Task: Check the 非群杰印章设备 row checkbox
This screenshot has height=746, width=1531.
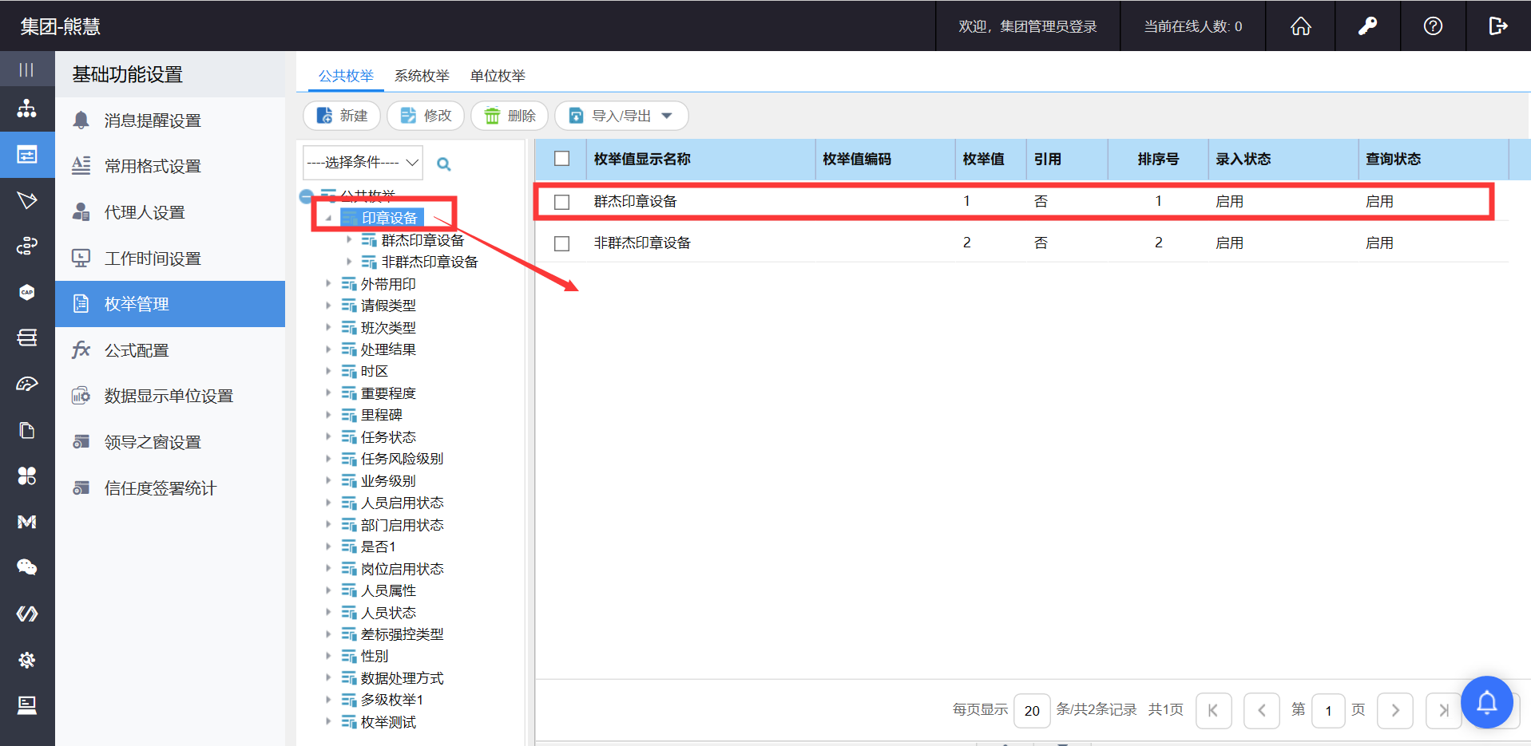Action: point(562,243)
